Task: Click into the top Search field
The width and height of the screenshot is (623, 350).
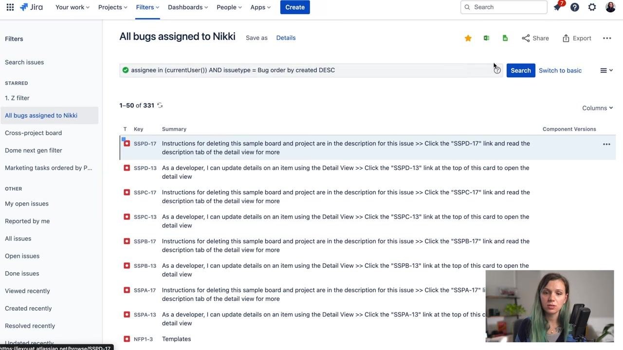Action: pyautogui.click(x=504, y=7)
